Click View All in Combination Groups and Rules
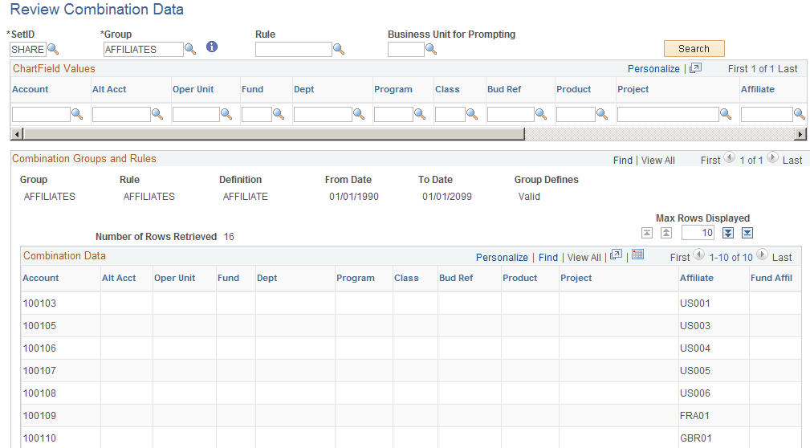The height and width of the screenshot is (448, 810). click(657, 161)
